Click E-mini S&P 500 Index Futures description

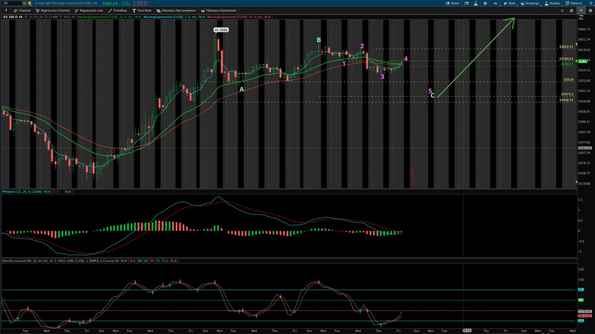click(x=65, y=3)
